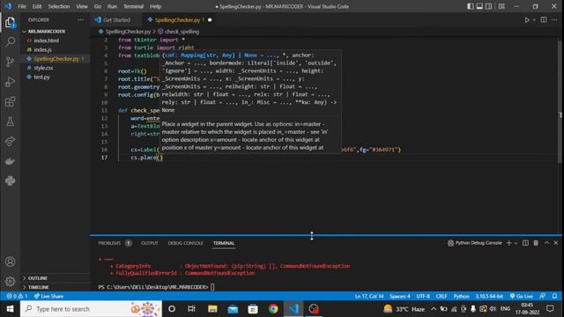Open the Help menu
This screenshot has height=317, width=564.
[155, 6]
